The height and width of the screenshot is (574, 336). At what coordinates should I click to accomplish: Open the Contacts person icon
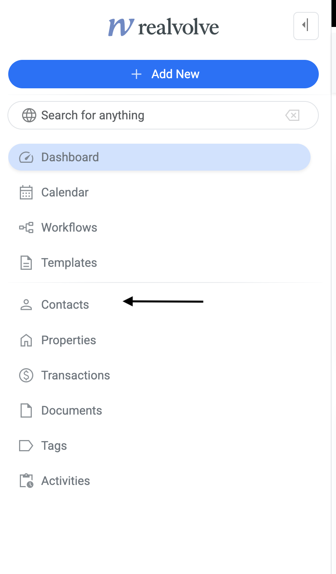pyautogui.click(x=26, y=305)
